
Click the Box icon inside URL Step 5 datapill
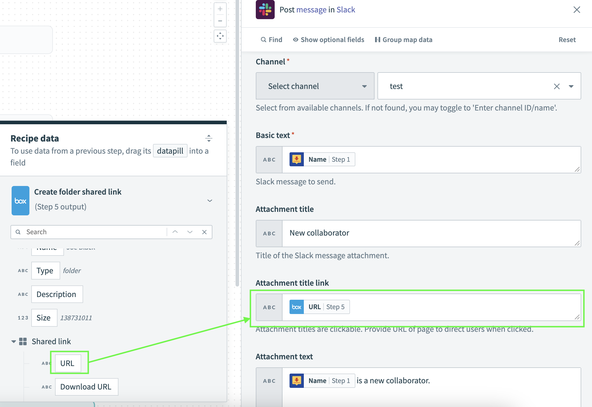pyautogui.click(x=297, y=307)
